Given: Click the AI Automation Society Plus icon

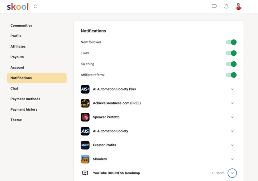Looking at the screenshot, I should coord(85,89).
